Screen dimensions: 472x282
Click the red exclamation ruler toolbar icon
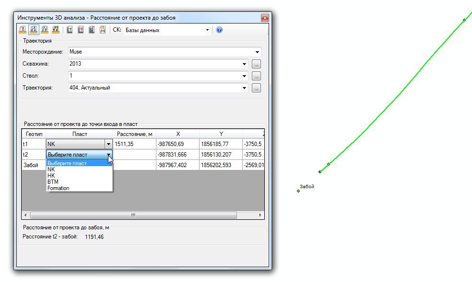(x=23, y=30)
